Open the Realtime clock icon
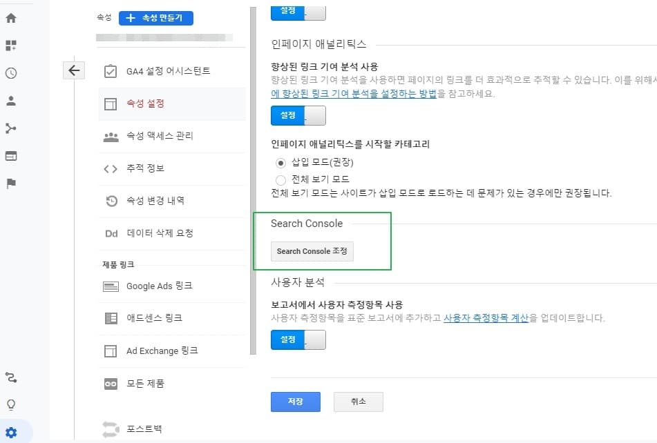657x443 pixels. tap(11, 72)
